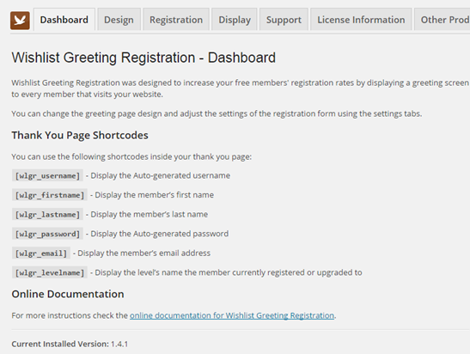
Task: Click the [wlgr_lastname] shortcode
Action: [47, 214]
